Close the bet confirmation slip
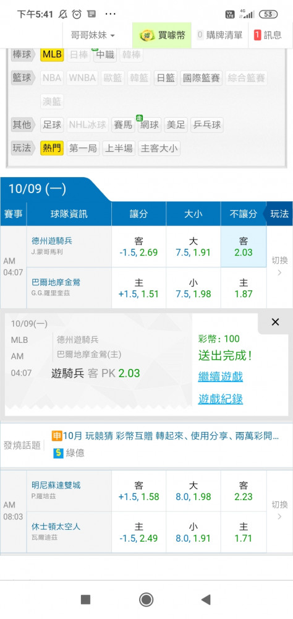 (275, 322)
